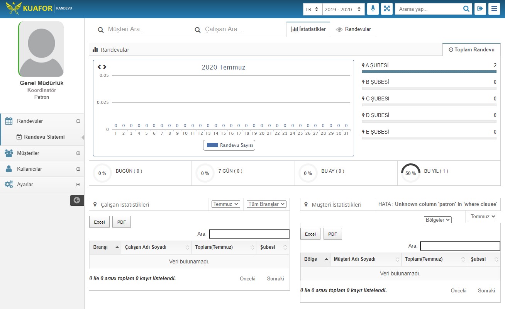Click Önceki in customer table pagination
Viewport: 505px width, 309px height.
459,290
